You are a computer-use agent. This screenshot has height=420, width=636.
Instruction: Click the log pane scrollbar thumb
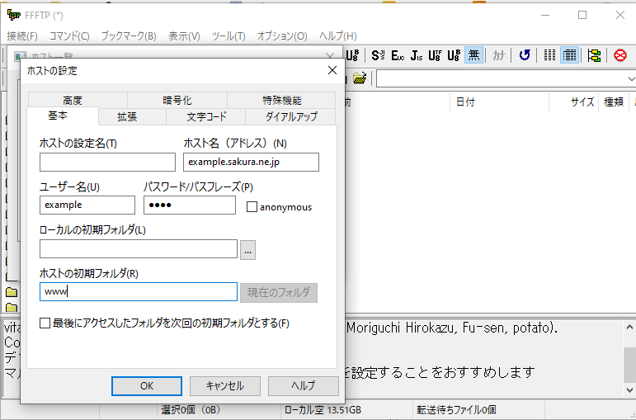tap(629, 365)
